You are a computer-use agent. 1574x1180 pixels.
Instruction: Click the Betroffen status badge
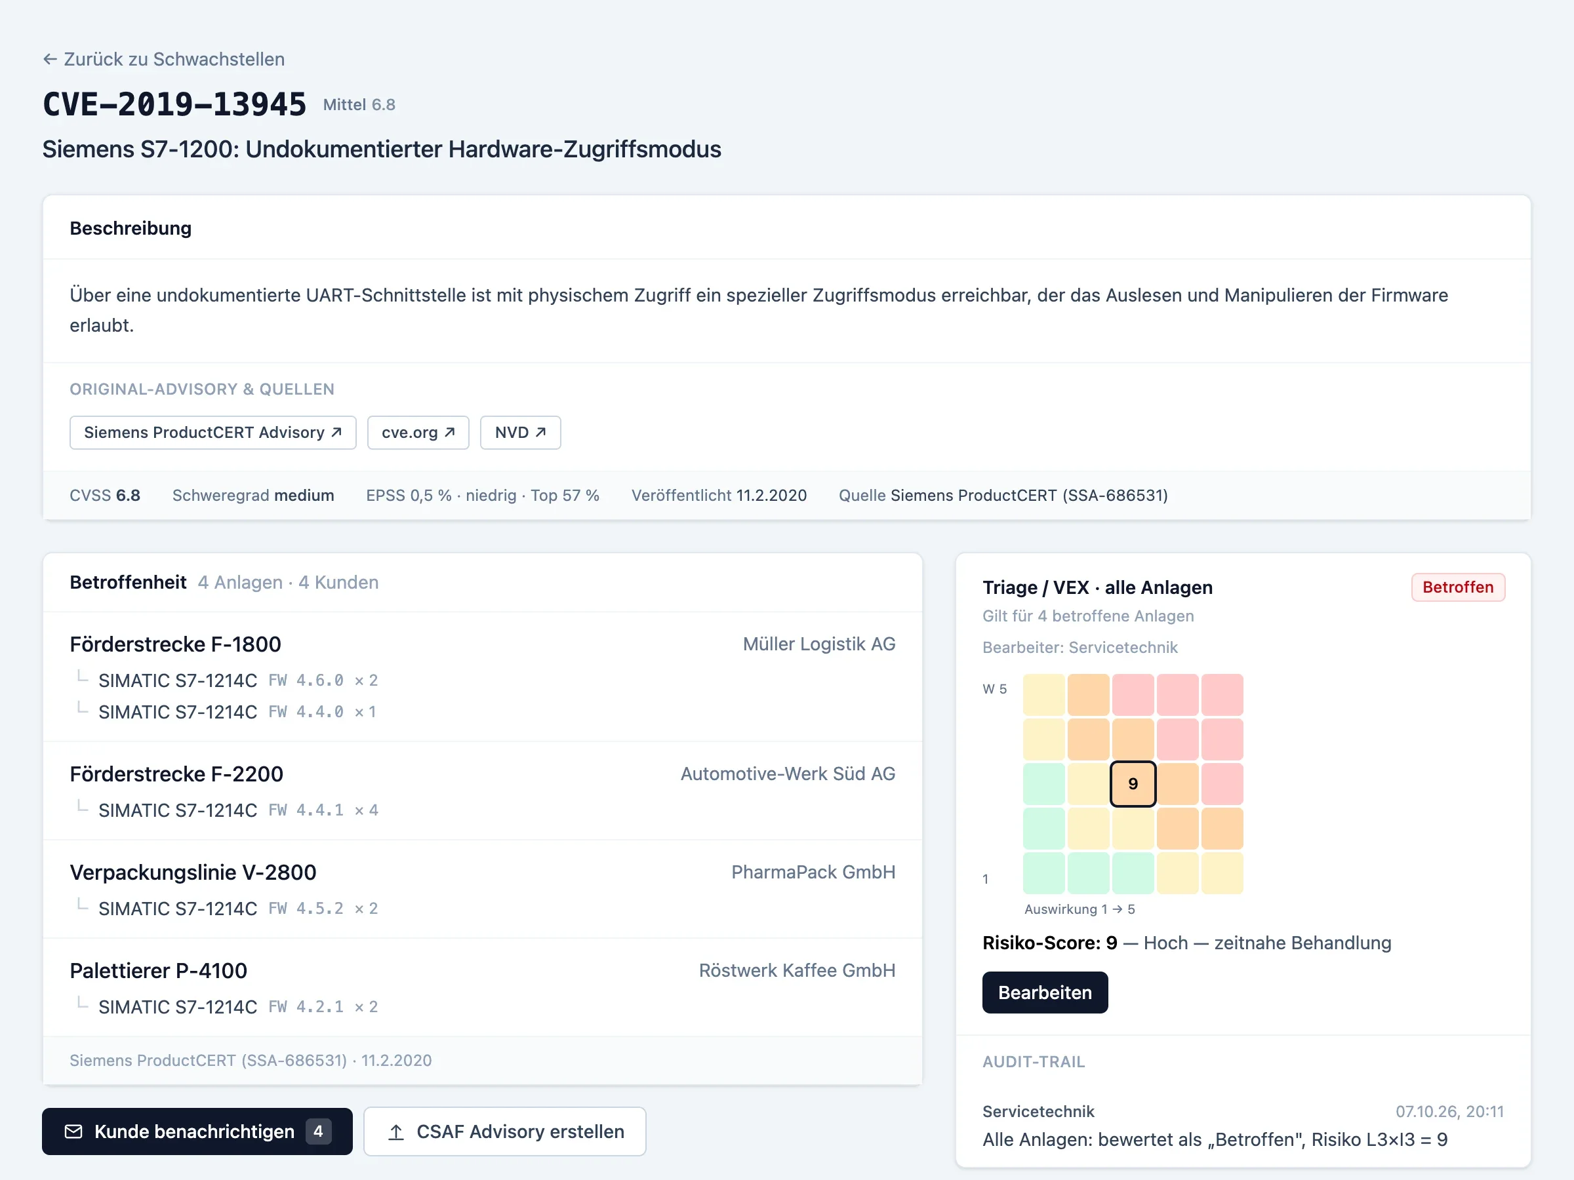point(1457,587)
